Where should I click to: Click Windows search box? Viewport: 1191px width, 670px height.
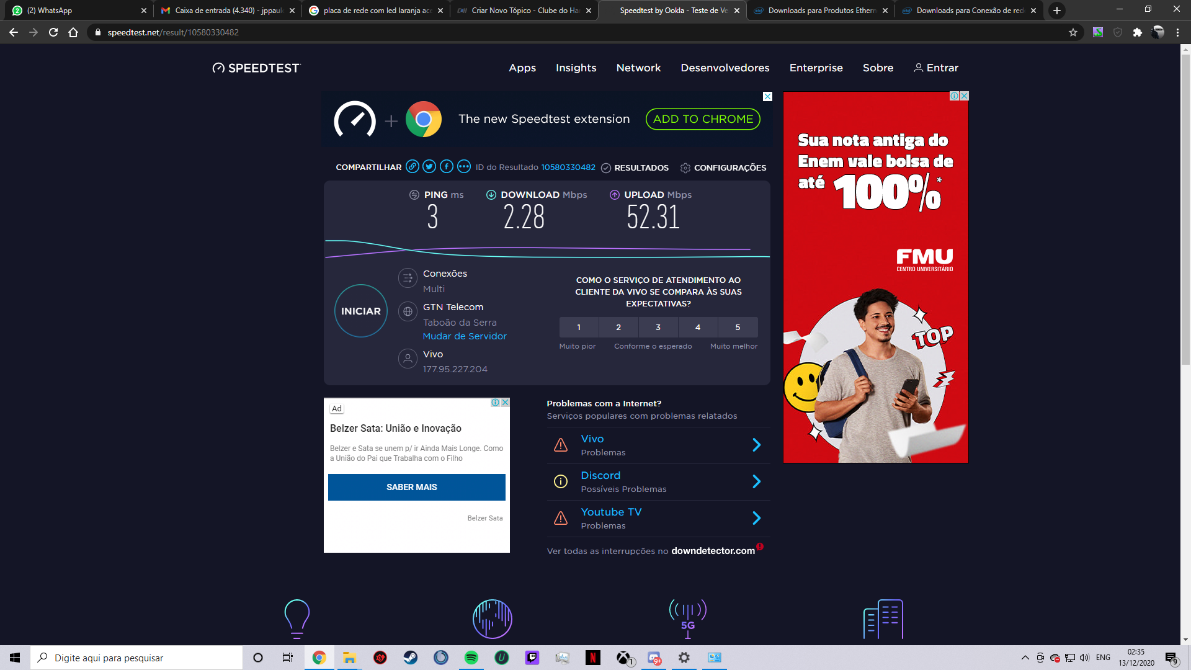tap(136, 658)
